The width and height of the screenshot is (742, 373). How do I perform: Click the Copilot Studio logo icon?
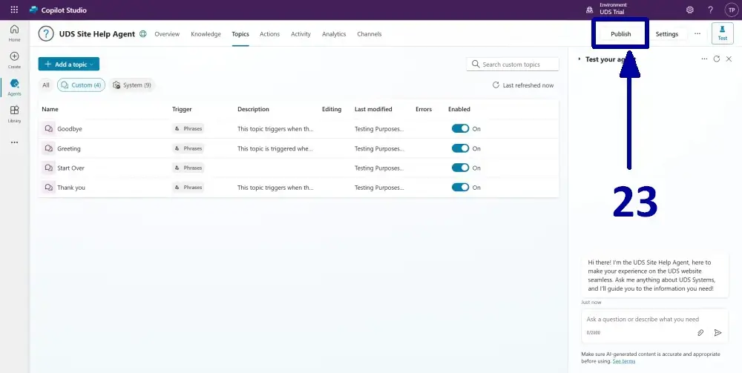click(x=33, y=10)
